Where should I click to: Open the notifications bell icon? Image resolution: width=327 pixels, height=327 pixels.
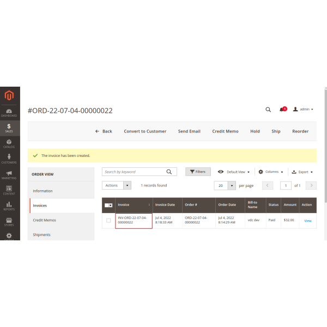coord(282,110)
